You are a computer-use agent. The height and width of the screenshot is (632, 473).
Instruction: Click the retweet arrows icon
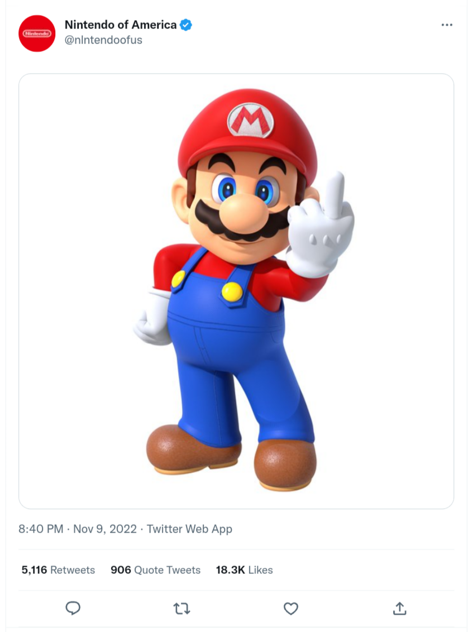pyautogui.click(x=181, y=608)
